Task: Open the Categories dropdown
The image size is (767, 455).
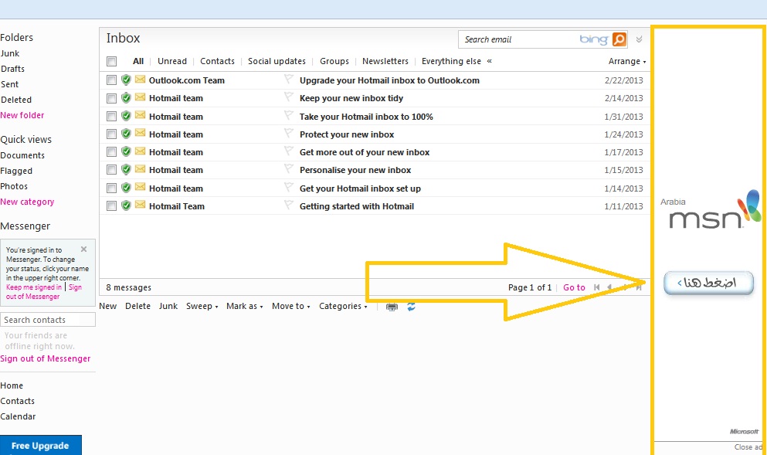Action: [x=343, y=306]
